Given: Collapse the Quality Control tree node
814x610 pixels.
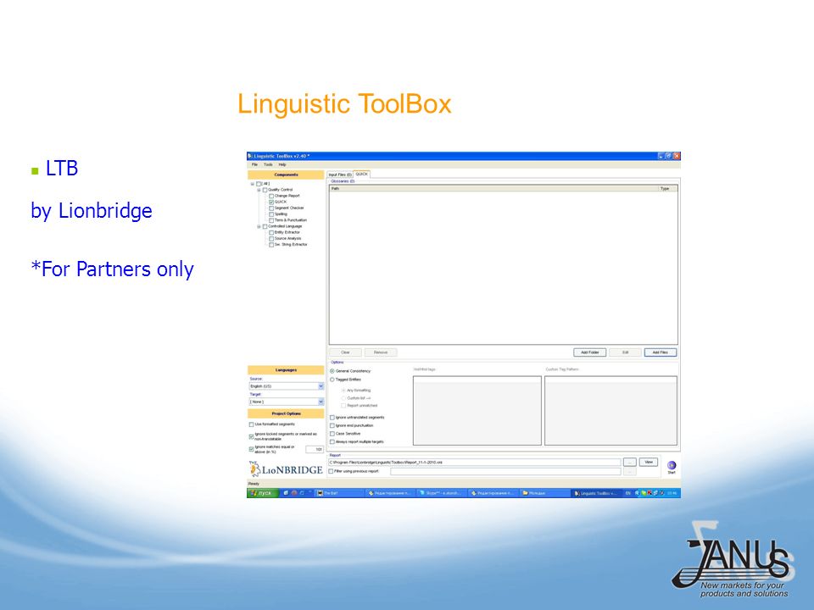Looking at the screenshot, I should click(259, 190).
